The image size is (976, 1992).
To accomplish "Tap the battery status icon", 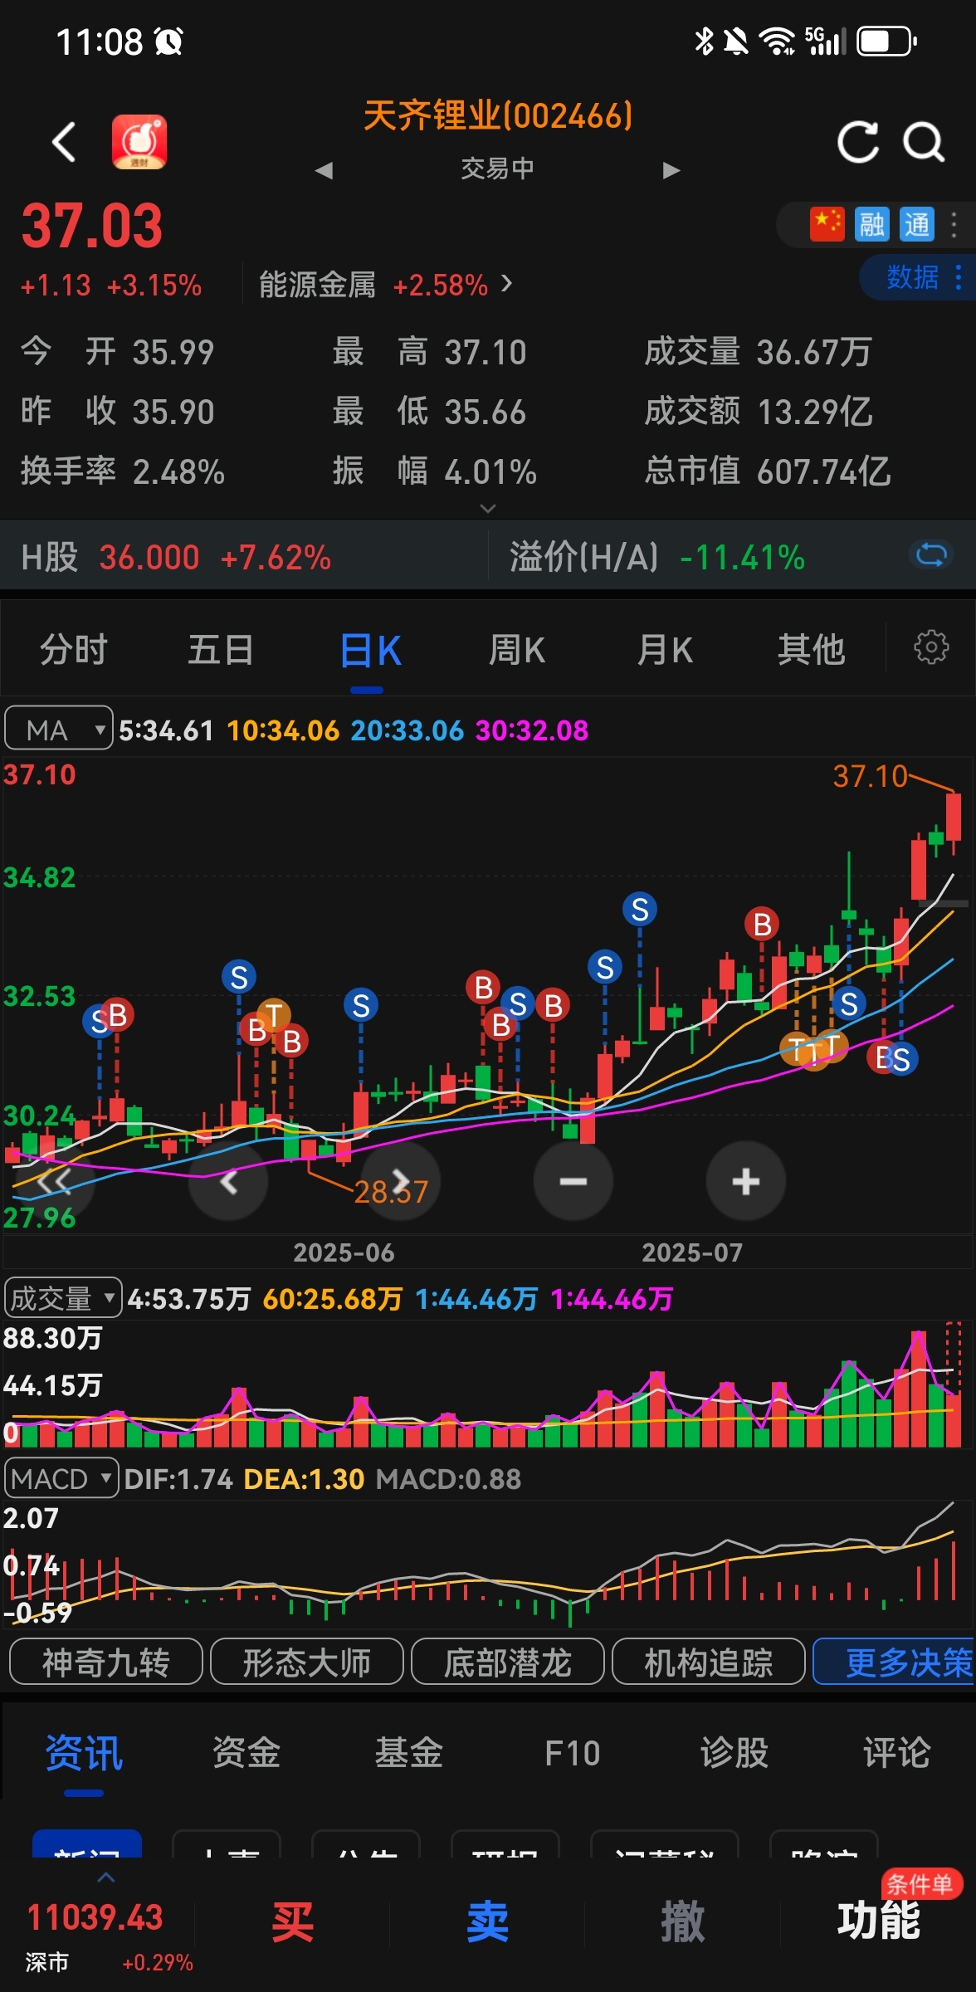I will 887,41.
